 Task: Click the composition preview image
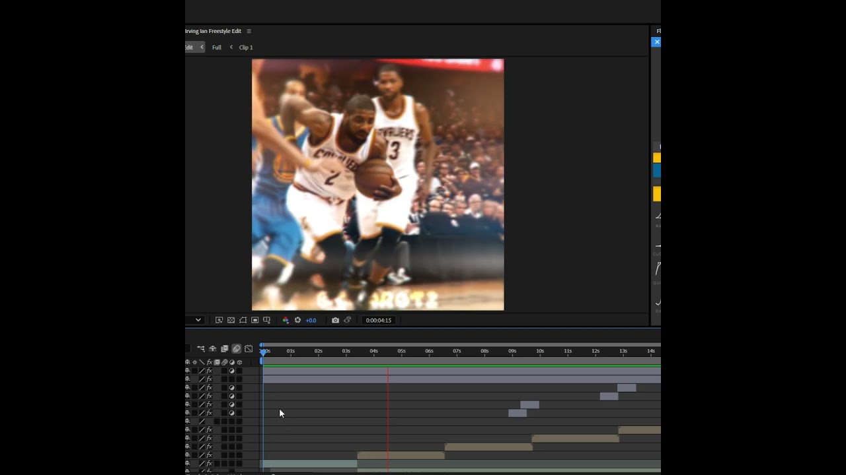(377, 185)
